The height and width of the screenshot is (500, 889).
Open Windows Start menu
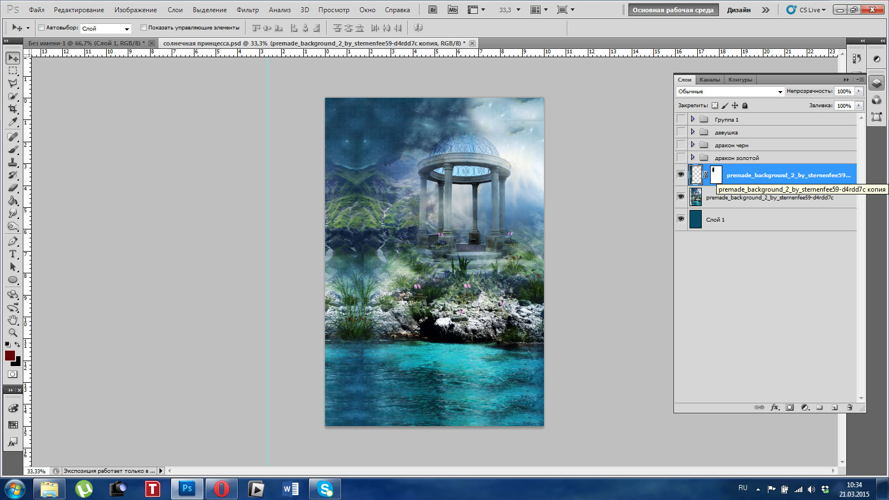pos(14,489)
